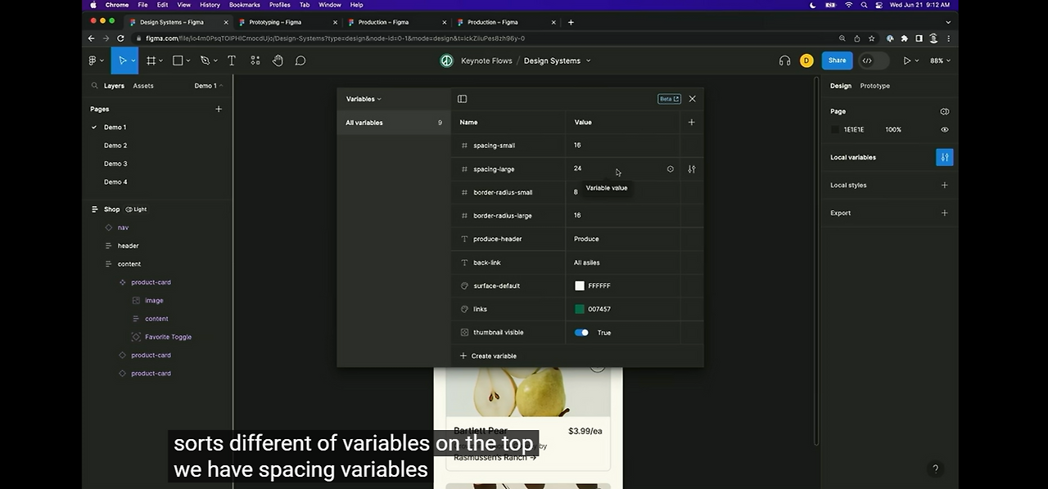This screenshot has height=489, width=1048.
Task: Edit the spacing-large value 24
Action: [577, 168]
